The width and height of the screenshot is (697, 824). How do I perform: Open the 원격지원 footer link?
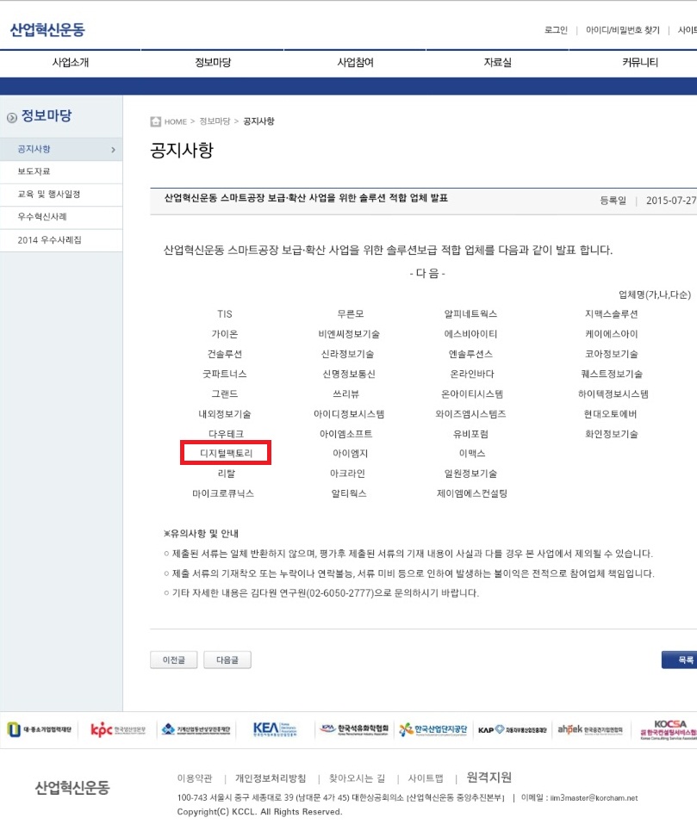tap(489, 778)
